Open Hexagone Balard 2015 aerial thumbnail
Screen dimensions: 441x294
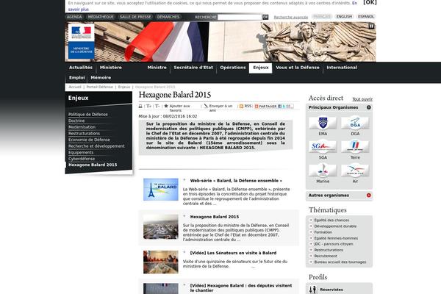(x=161, y=227)
